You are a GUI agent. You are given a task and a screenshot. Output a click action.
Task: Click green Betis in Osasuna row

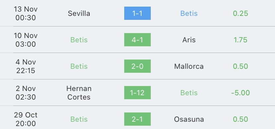[x=79, y=119]
